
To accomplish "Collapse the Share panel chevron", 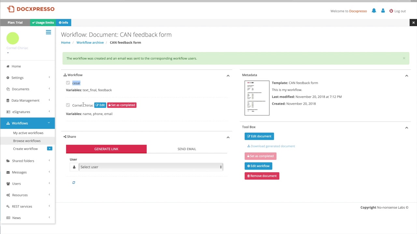I will [x=228, y=137].
